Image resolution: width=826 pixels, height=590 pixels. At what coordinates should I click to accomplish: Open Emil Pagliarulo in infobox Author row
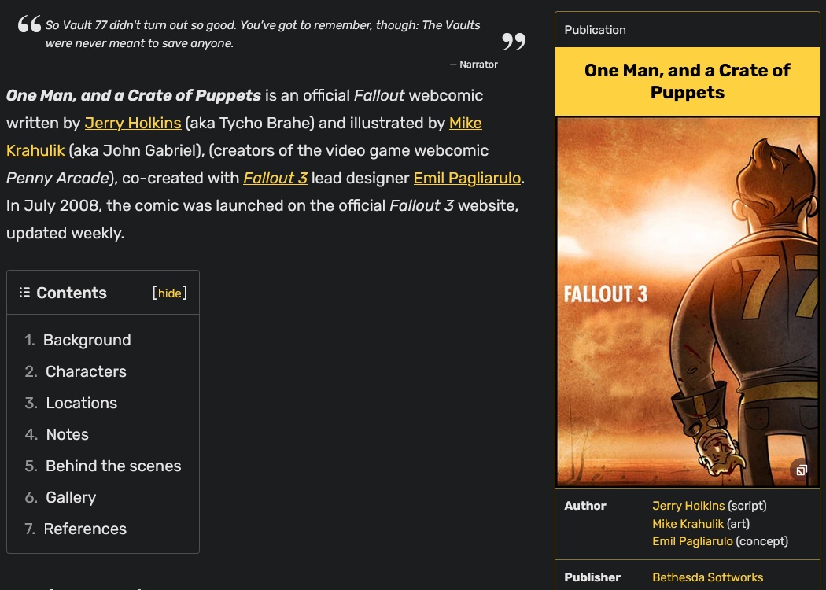692,541
